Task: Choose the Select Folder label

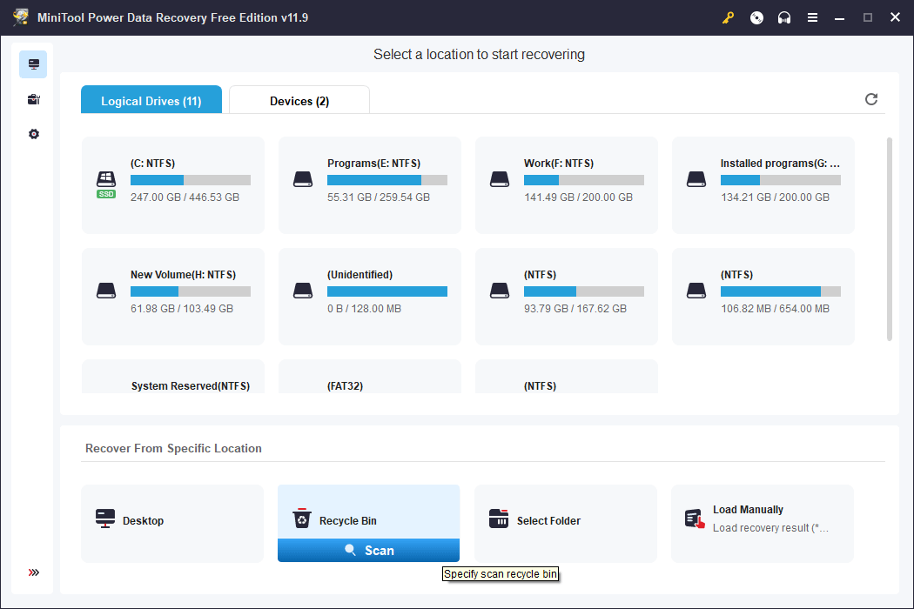Action: coord(548,520)
